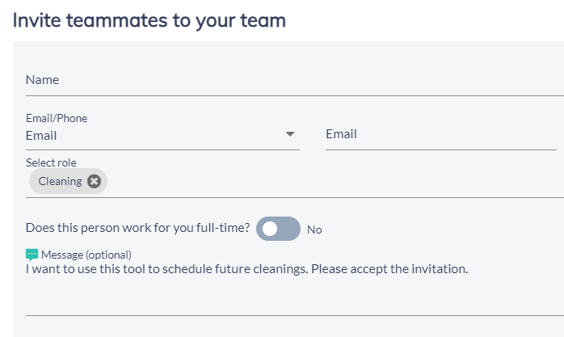564x337 pixels.
Task: Click the "Message (optional)" label
Action: (x=86, y=255)
